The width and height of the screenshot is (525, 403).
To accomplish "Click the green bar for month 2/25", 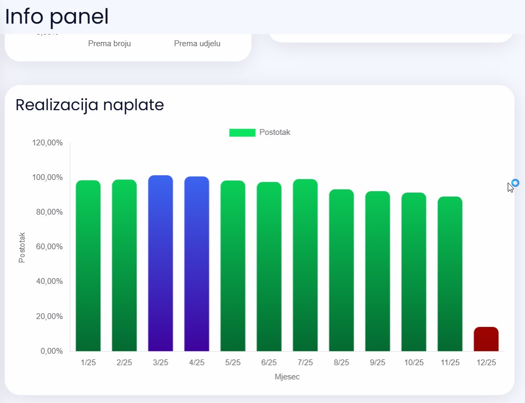I will 124,266.
